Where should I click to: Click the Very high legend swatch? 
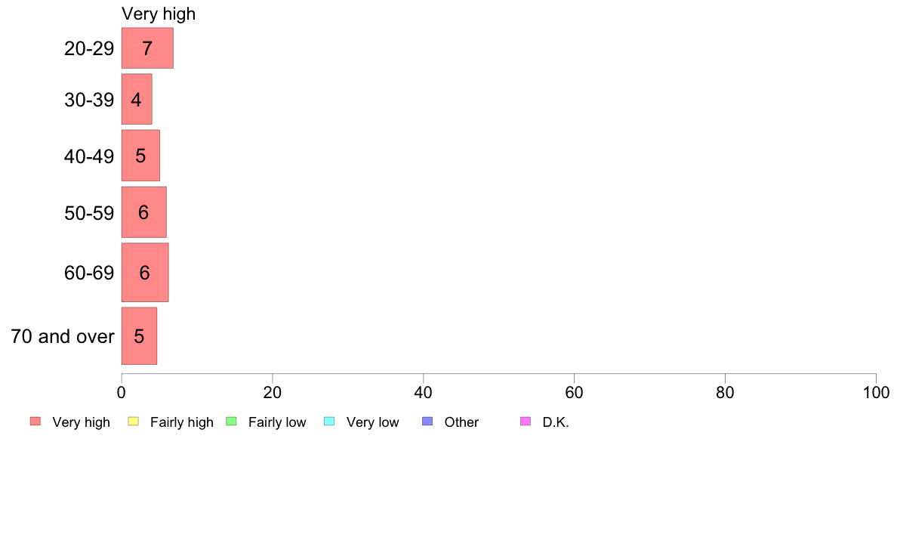click(35, 422)
